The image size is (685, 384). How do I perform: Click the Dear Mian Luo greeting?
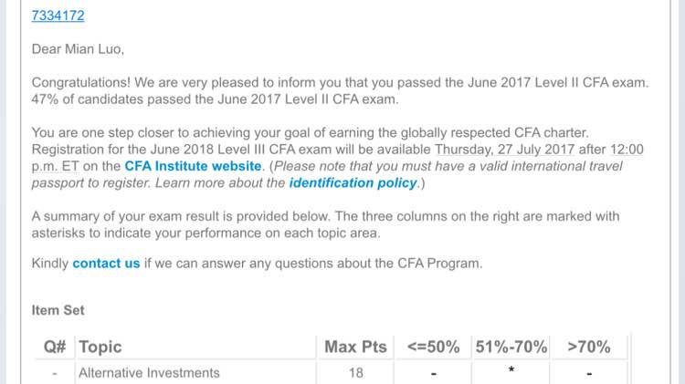[x=78, y=48]
